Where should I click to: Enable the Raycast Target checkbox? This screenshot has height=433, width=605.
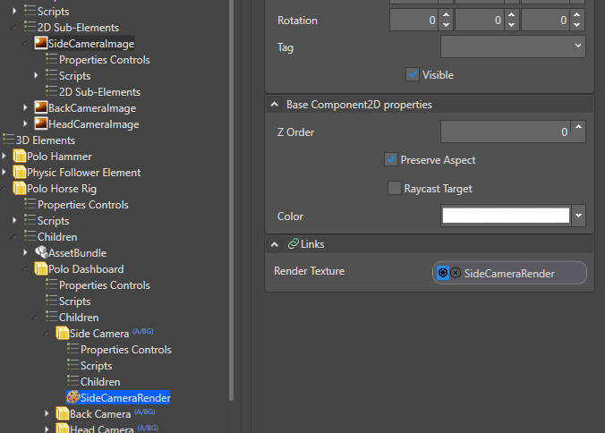point(395,188)
